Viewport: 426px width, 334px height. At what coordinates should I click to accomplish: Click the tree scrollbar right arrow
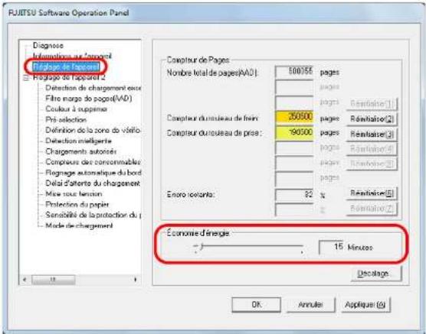pyautogui.click(x=136, y=280)
